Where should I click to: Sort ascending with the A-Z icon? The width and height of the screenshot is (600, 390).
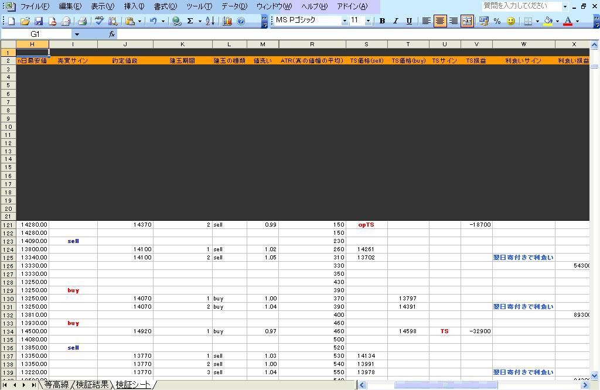(210, 21)
